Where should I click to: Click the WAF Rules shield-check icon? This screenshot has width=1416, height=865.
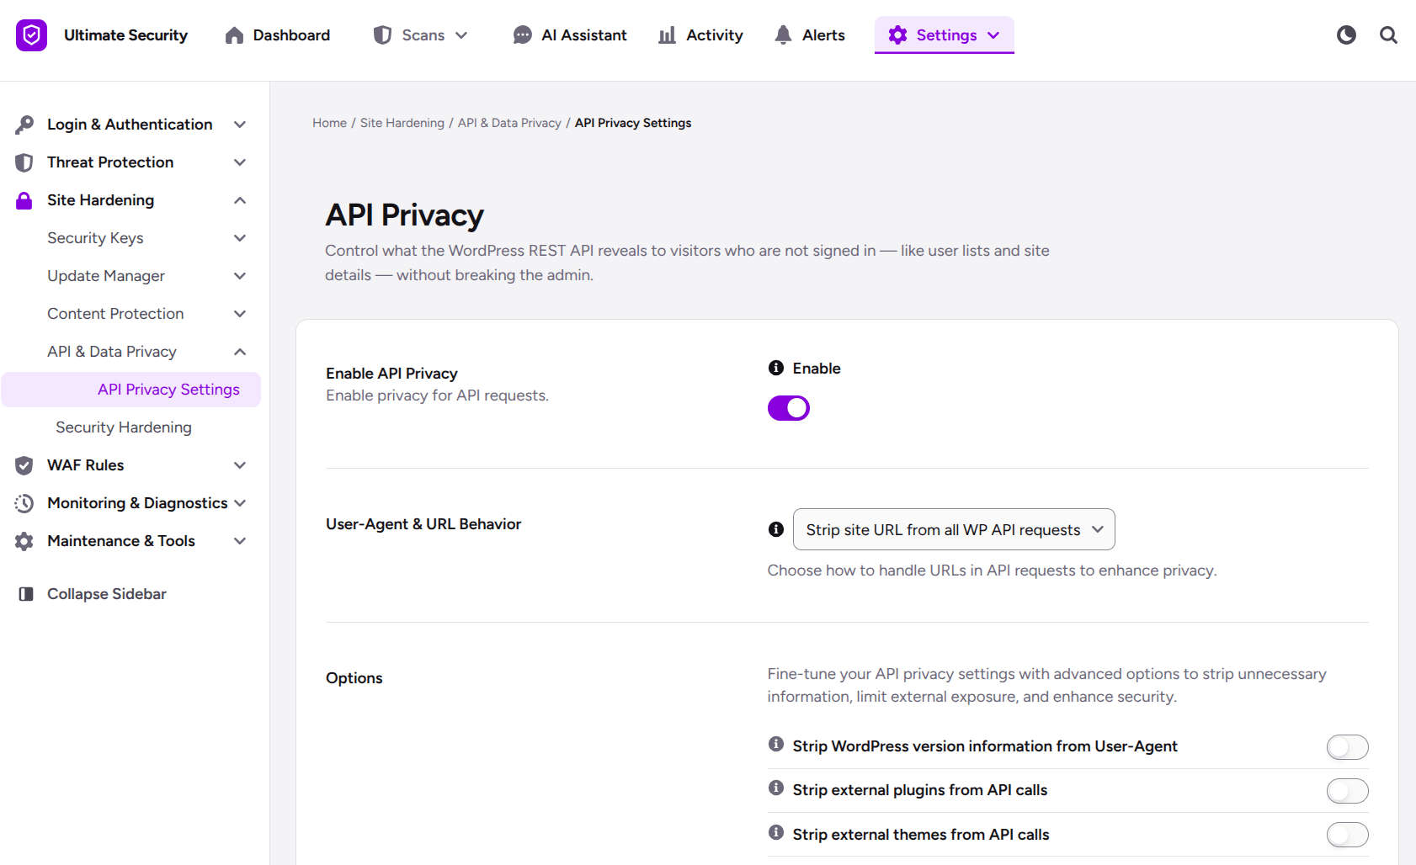(24, 465)
